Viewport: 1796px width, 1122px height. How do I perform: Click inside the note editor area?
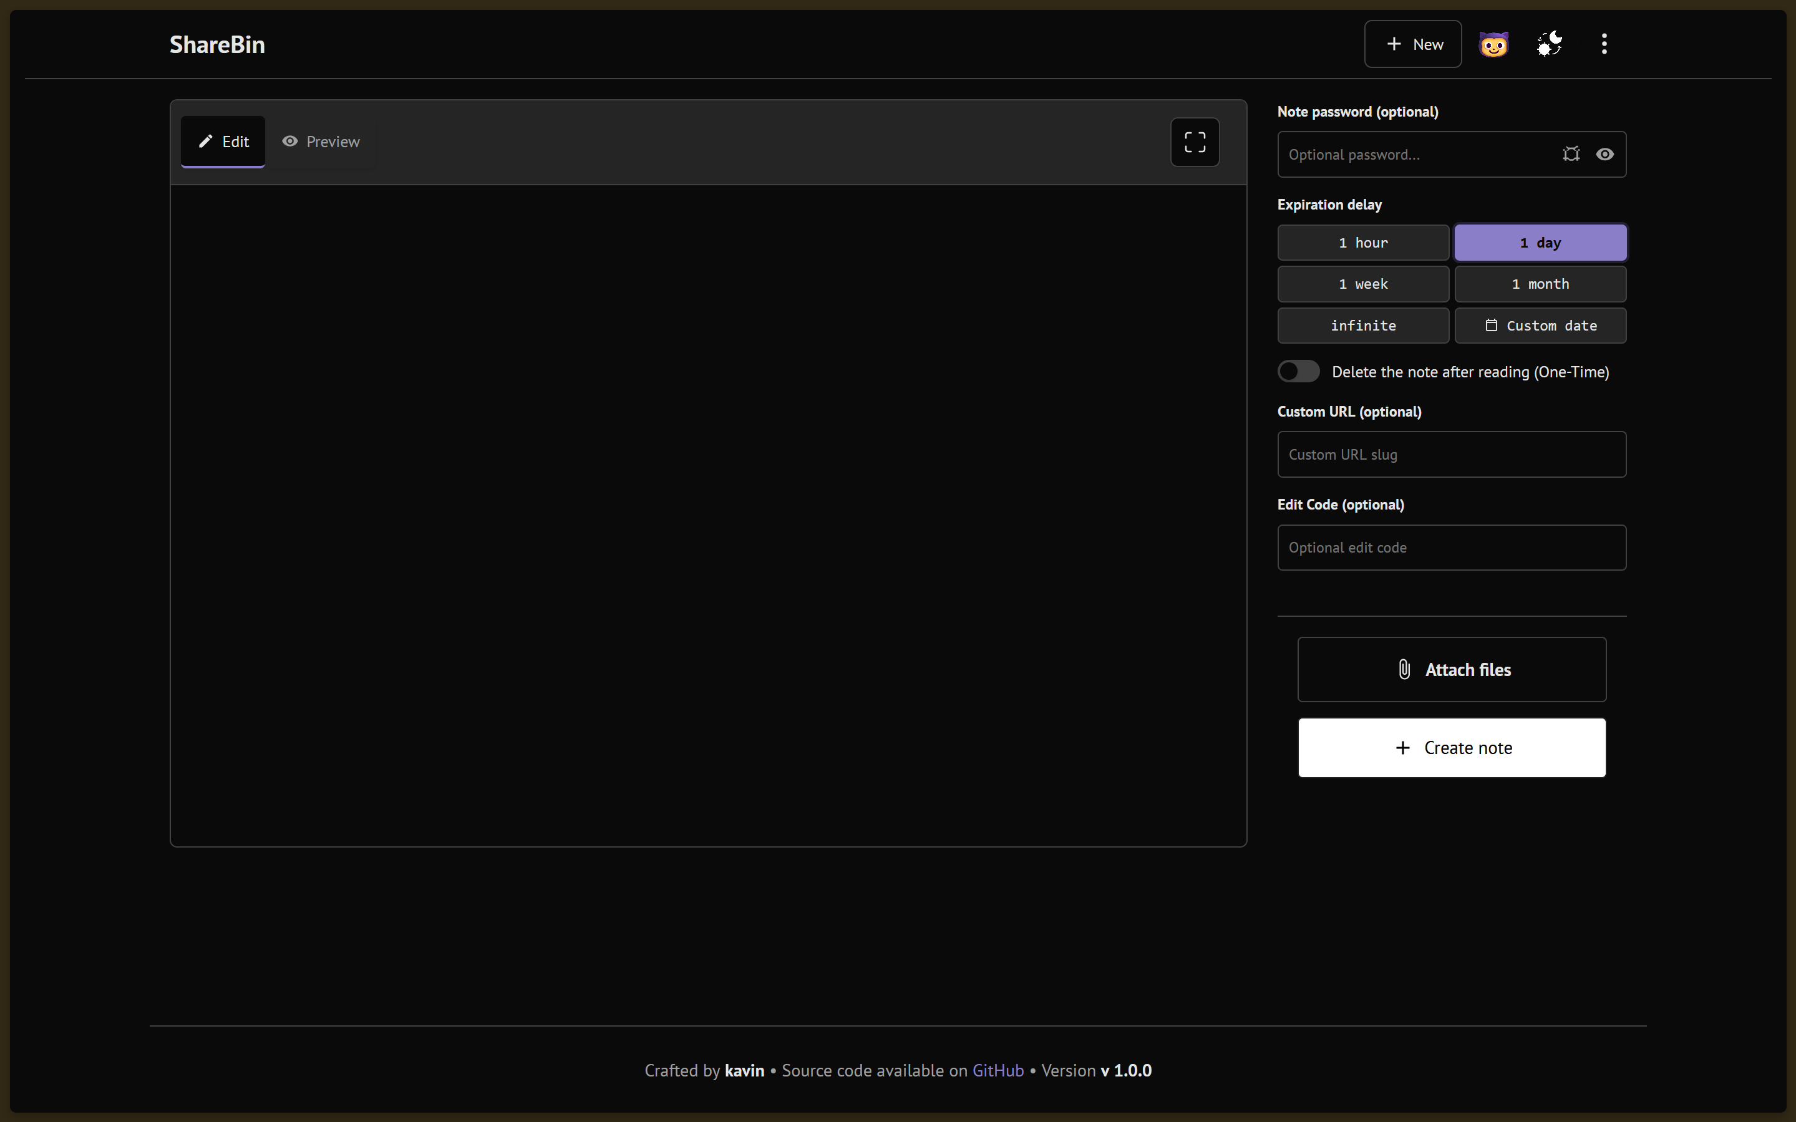pos(708,516)
